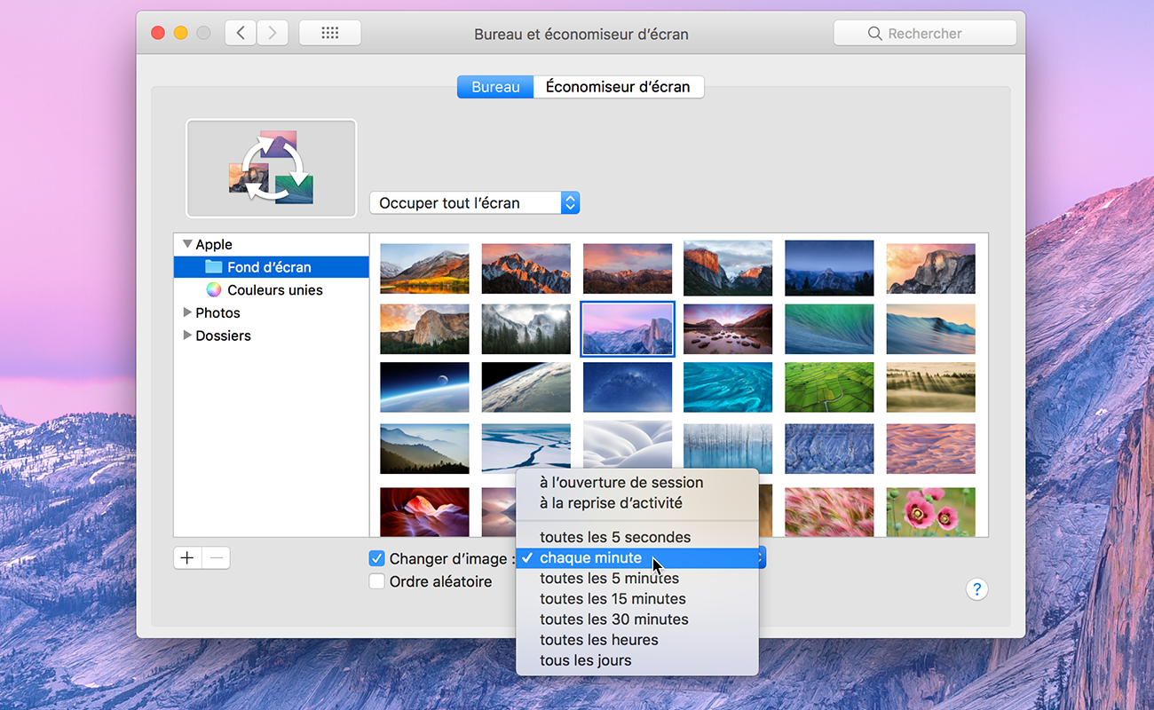Disable the "Changer d'image" checkbox
The width and height of the screenshot is (1154, 710).
tap(376, 557)
